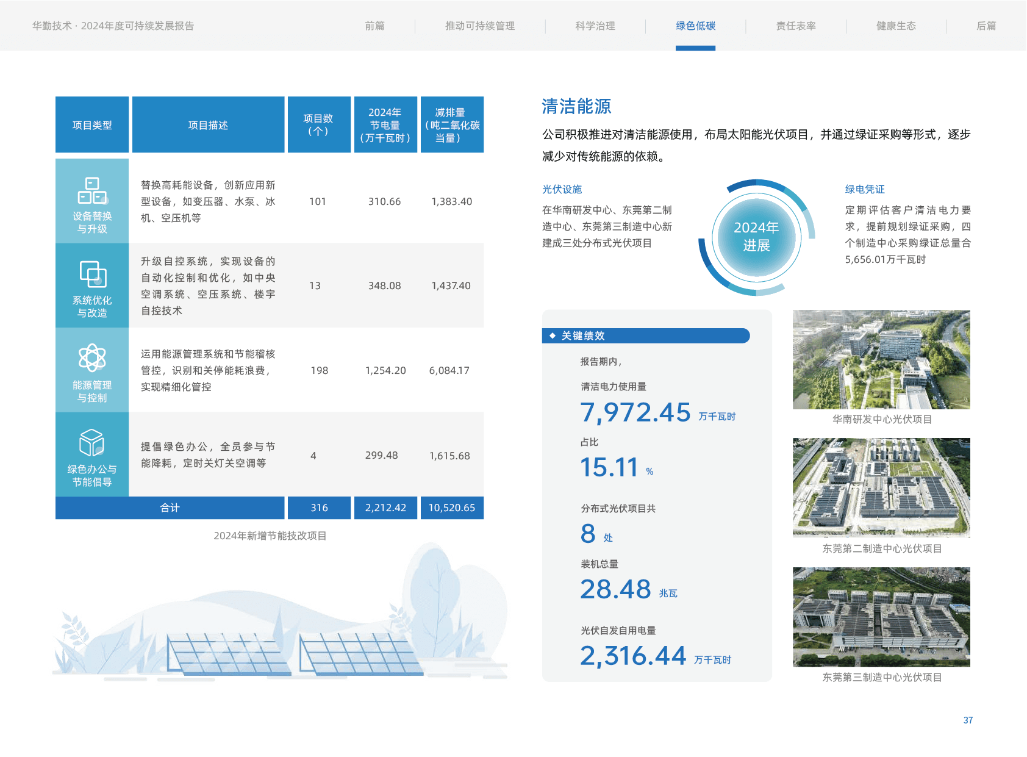This screenshot has width=1027, height=757.
Task: Click the 光伏设施 heading link
Action: click(562, 189)
